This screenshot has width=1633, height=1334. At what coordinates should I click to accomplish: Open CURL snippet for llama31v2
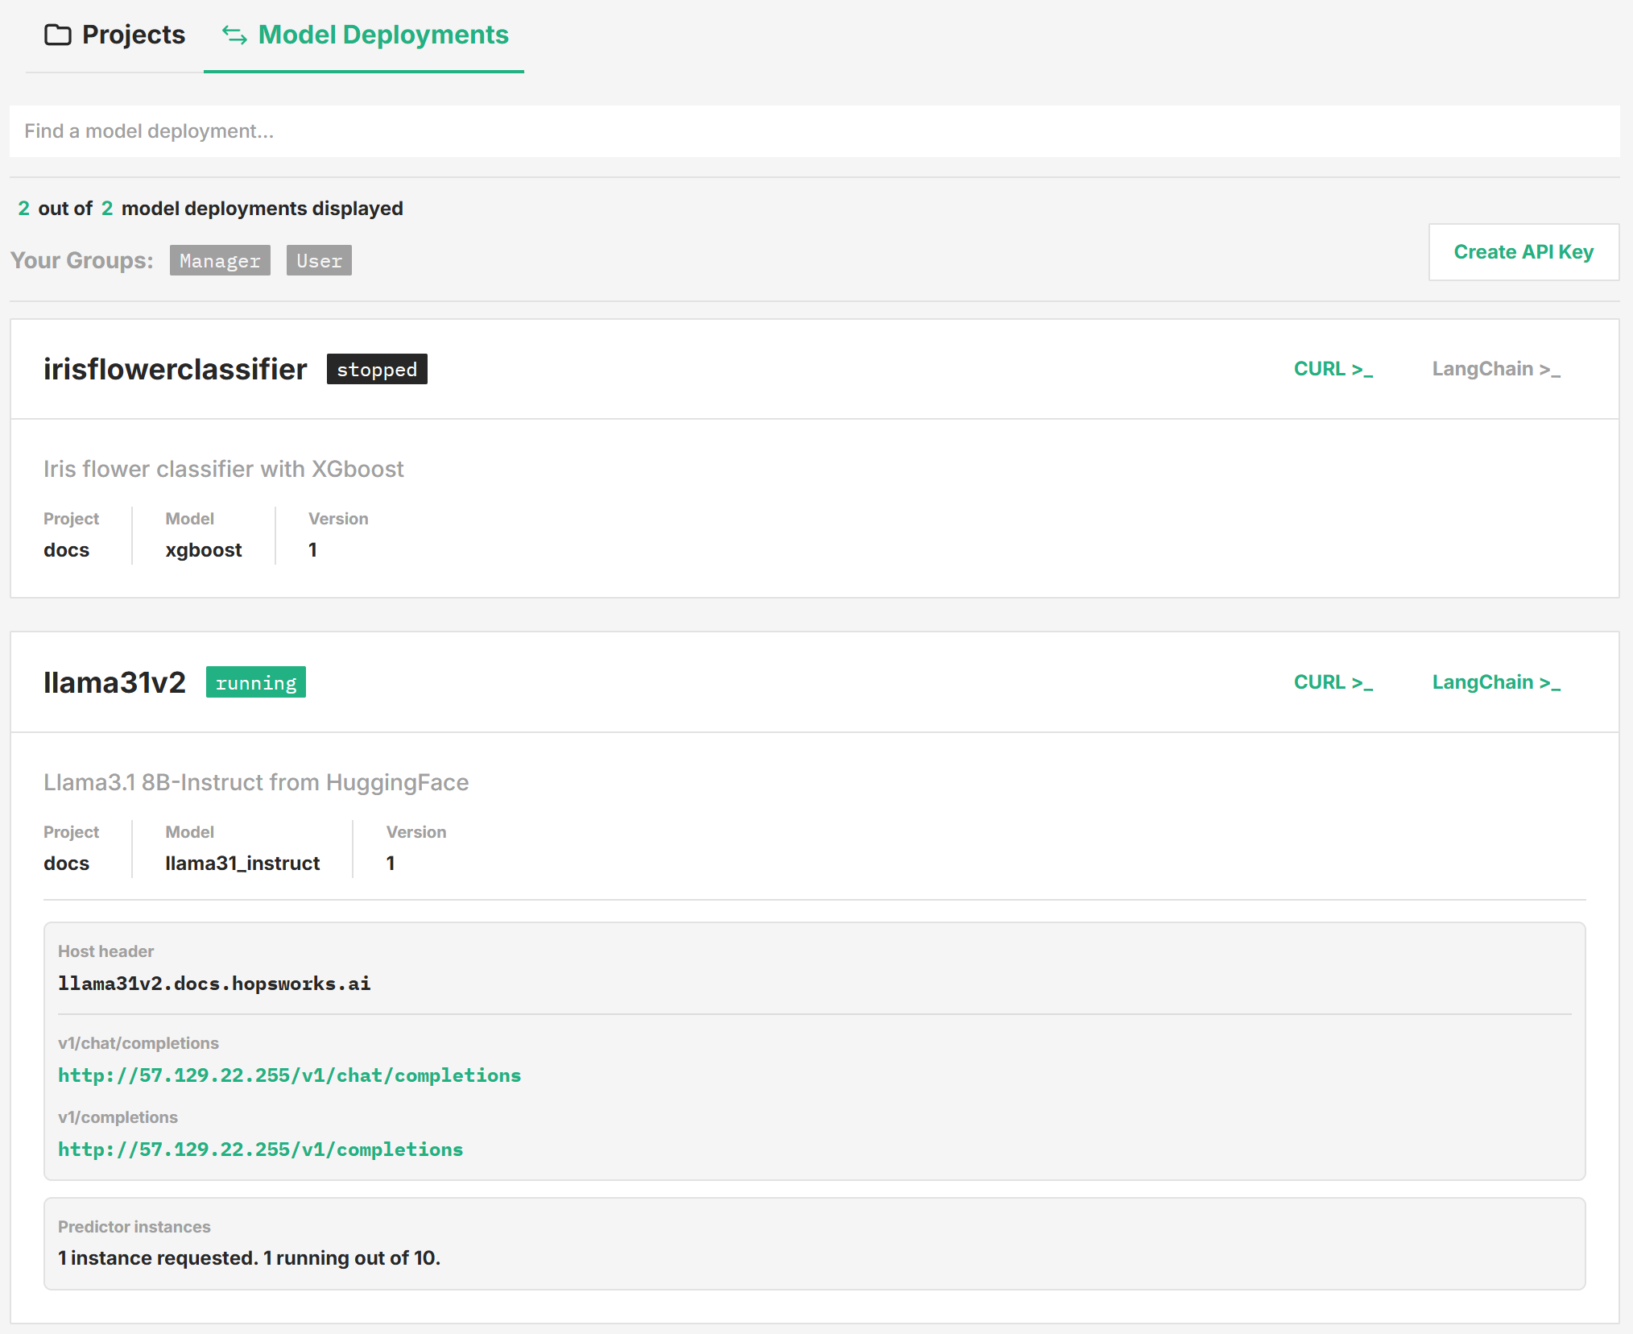[1333, 682]
